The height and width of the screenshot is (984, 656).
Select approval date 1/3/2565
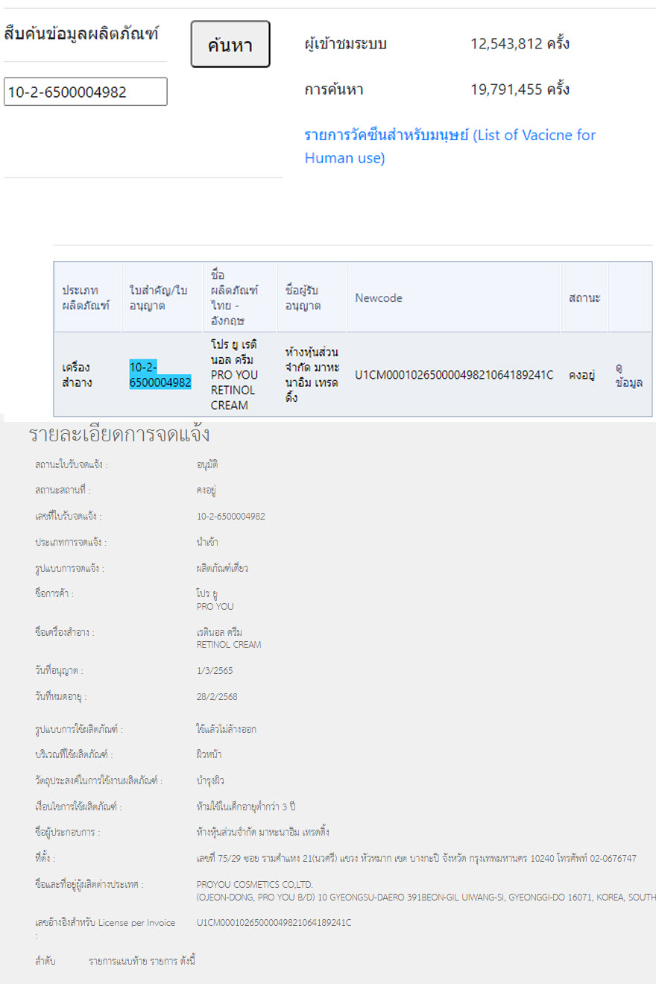tap(215, 671)
